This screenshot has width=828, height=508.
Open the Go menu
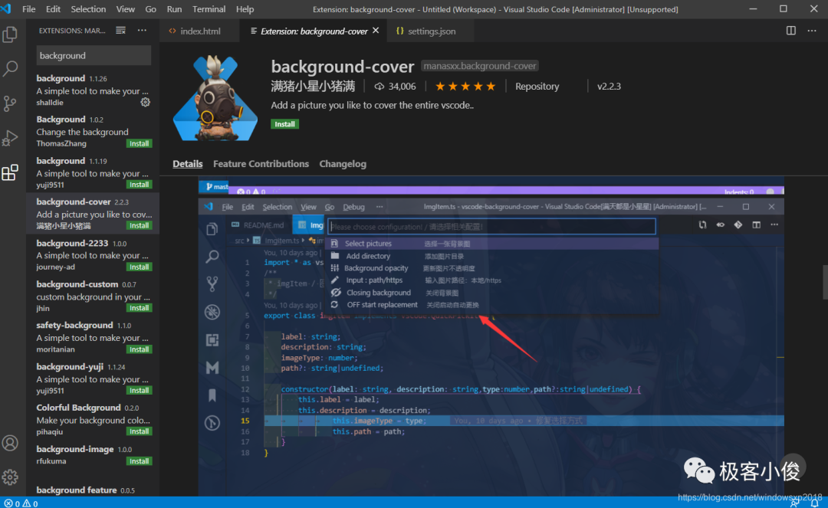coord(150,9)
